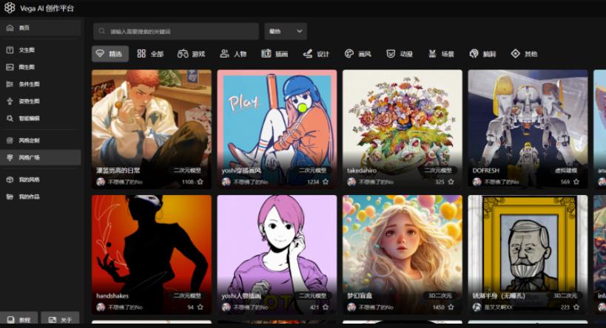Click the keyword search input field
Viewport: 606px width, 328px height.
178,31
